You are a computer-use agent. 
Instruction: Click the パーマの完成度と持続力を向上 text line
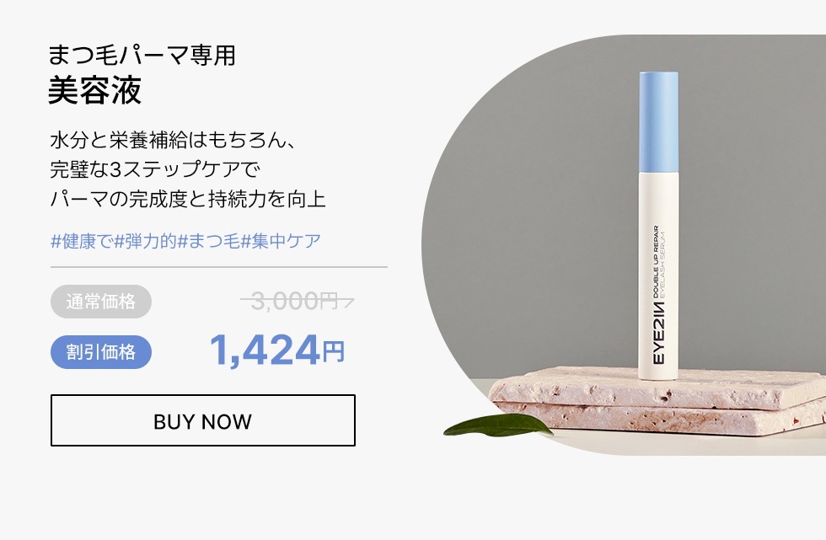click(188, 199)
